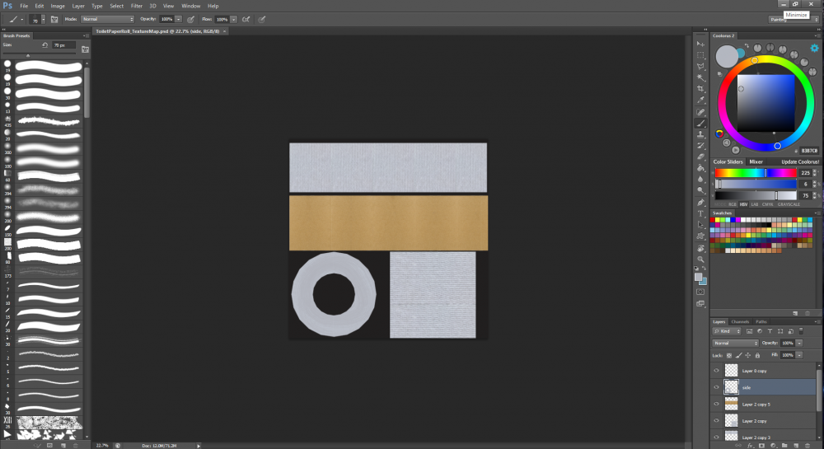The image size is (824, 449).
Task: Open the brush Mode dropdown
Action: click(108, 18)
